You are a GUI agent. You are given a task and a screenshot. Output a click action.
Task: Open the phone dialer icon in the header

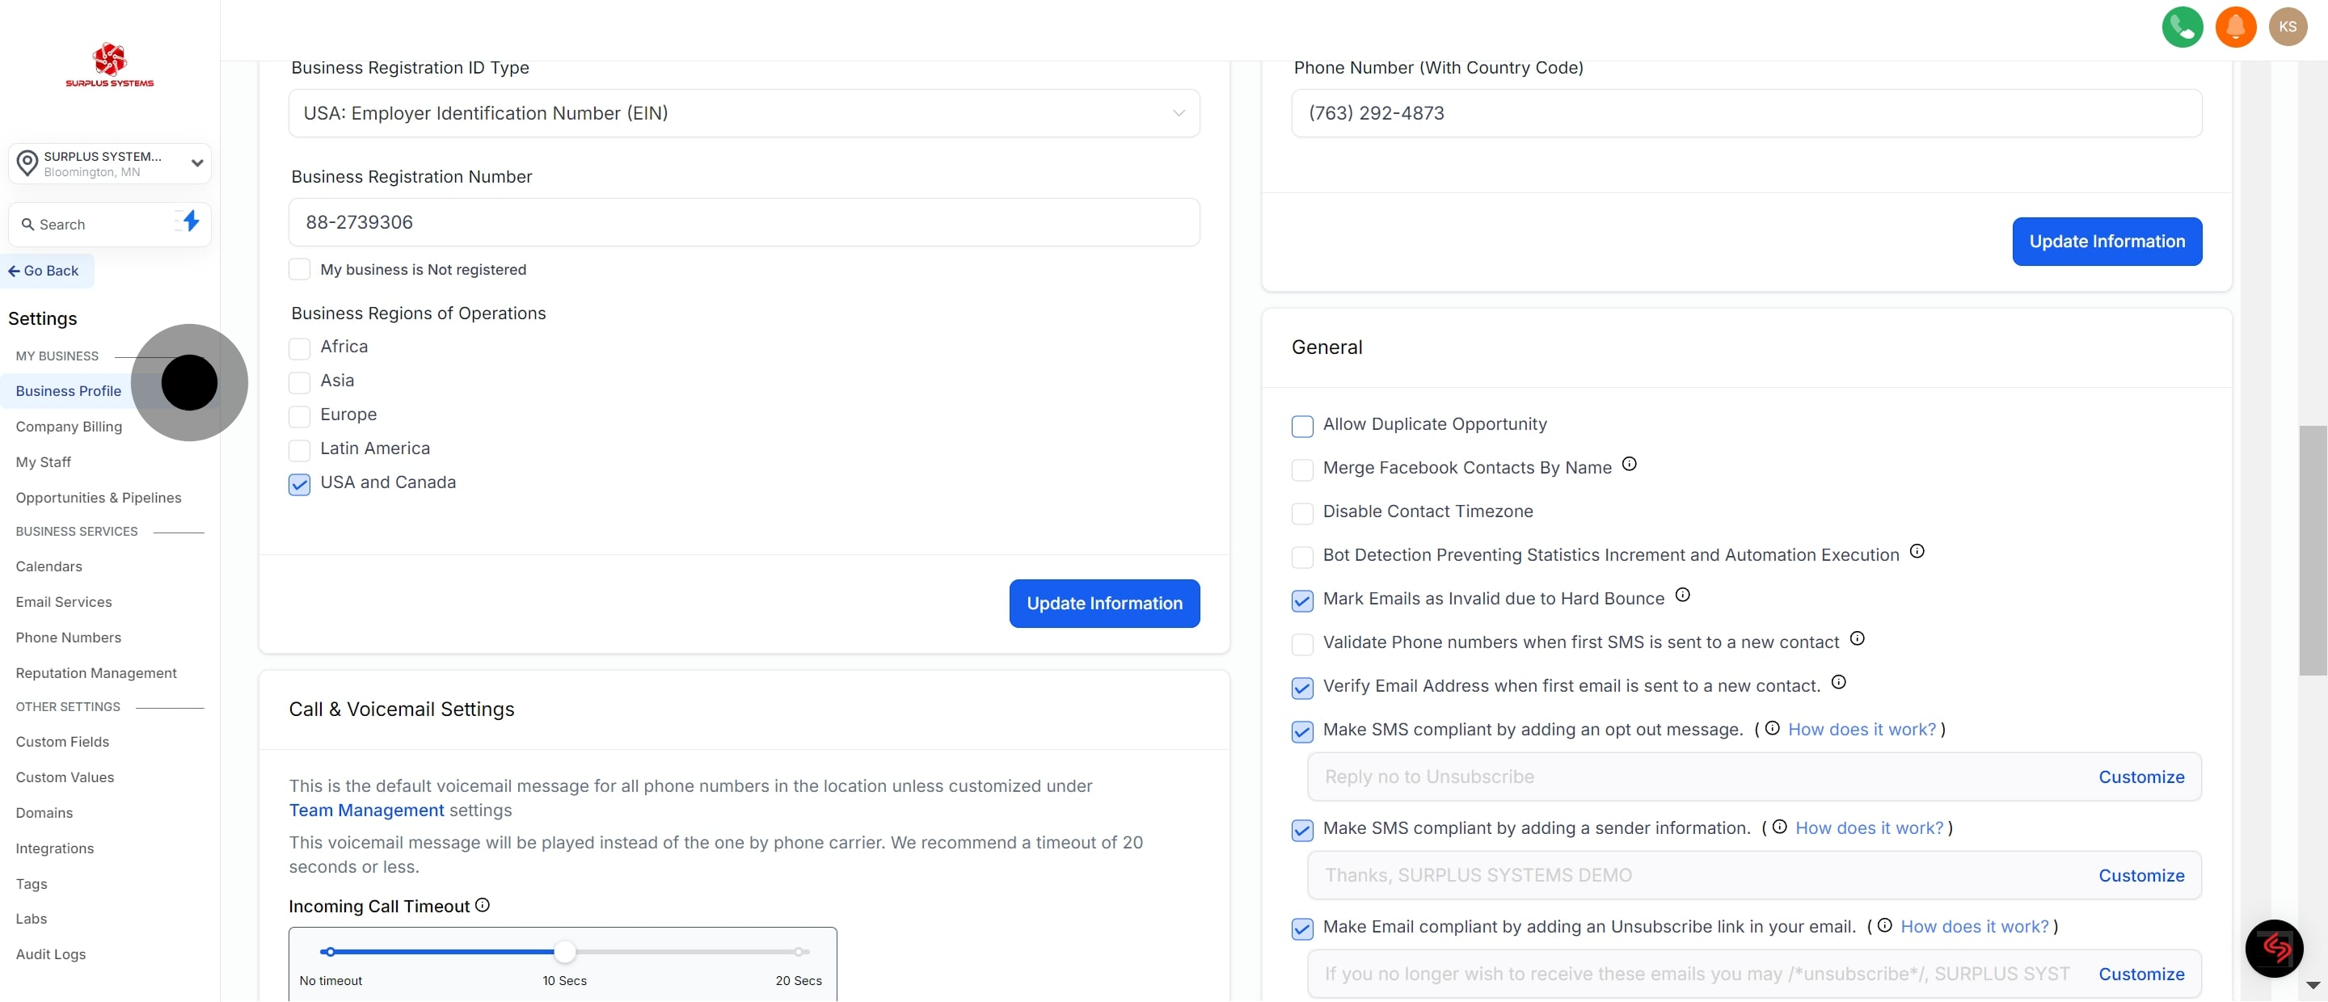pos(2182,26)
